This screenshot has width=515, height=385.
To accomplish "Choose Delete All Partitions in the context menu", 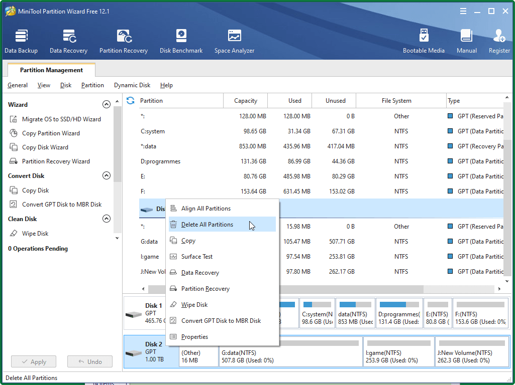I will pos(223,225).
